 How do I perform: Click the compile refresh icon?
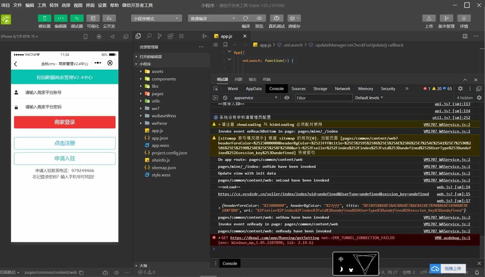point(245,18)
